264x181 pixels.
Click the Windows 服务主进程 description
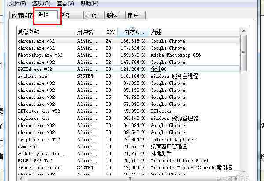(x=174, y=76)
